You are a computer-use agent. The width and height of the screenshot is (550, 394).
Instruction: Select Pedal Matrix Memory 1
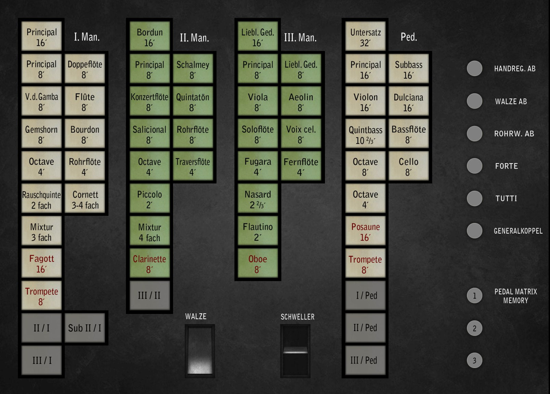tap(474, 295)
